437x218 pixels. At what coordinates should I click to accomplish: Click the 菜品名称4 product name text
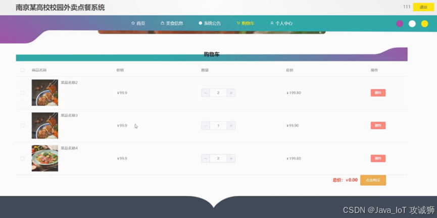[x=69, y=148]
